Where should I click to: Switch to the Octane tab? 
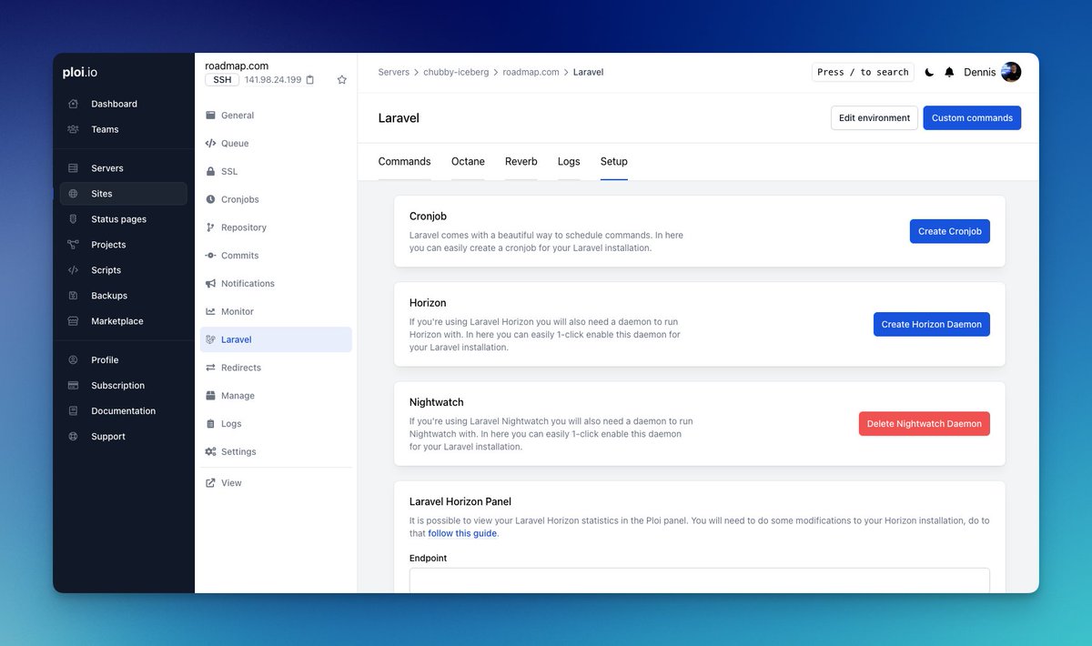pyautogui.click(x=468, y=161)
